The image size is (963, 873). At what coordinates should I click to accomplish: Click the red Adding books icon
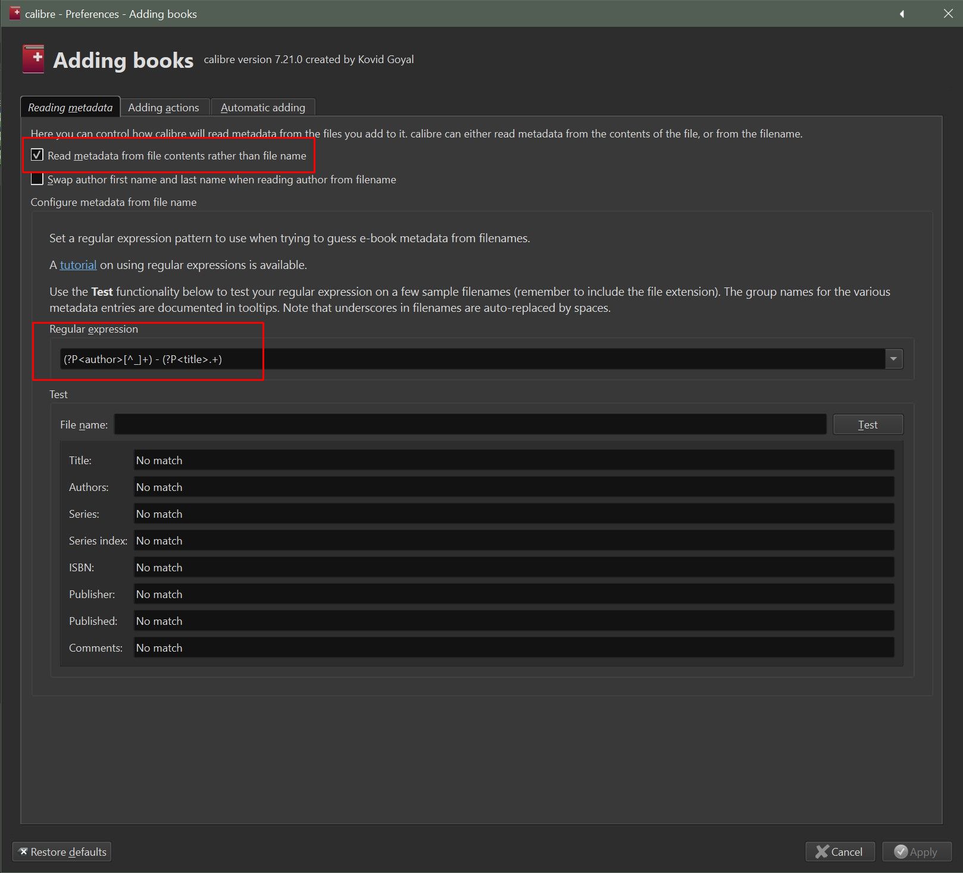(33, 60)
